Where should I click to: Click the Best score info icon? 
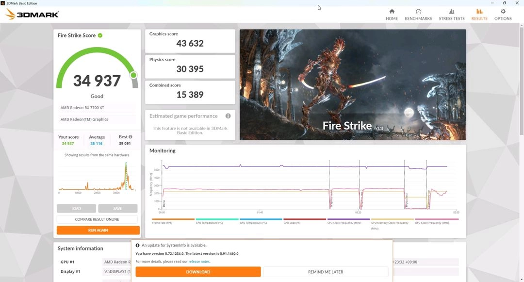(131, 137)
